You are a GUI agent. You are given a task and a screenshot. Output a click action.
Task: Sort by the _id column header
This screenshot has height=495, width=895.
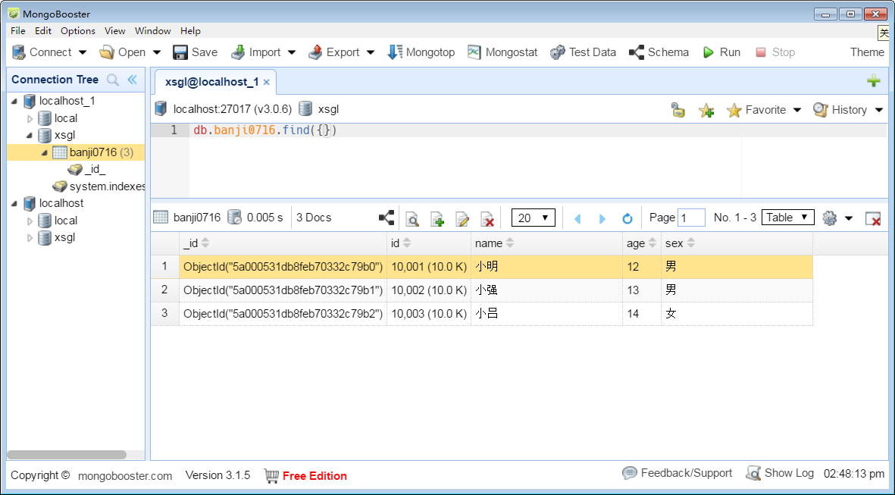(x=283, y=243)
